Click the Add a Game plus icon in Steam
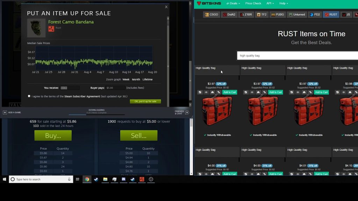This screenshot has width=358, height=201. coord(5,113)
